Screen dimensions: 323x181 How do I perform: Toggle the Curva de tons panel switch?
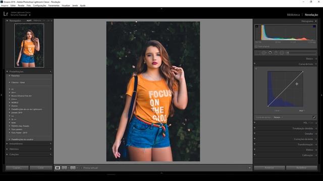click(x=255, y=63)
